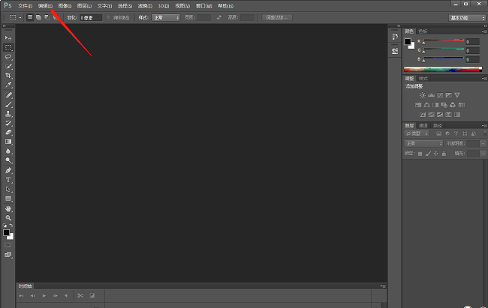This screenshot has height=308, width=488.
Task: Switch to the 色板 swatches tab
Action: coord(423,31)
